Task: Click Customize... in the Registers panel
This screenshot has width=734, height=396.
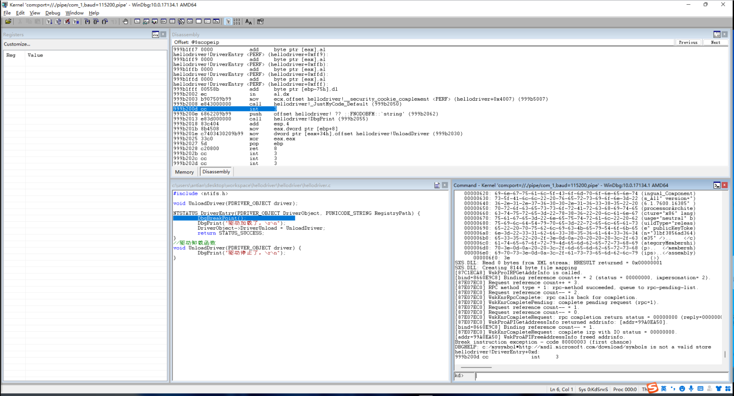Action: coord(17,44)
